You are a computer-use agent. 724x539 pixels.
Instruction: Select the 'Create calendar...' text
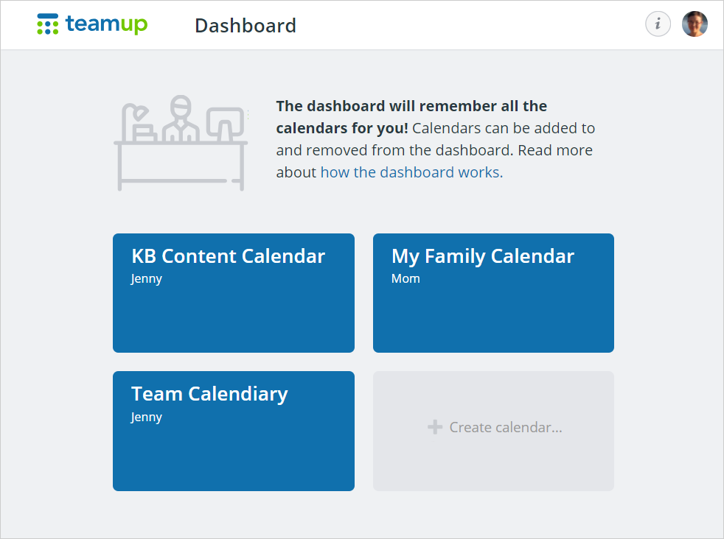coord(506,427)
